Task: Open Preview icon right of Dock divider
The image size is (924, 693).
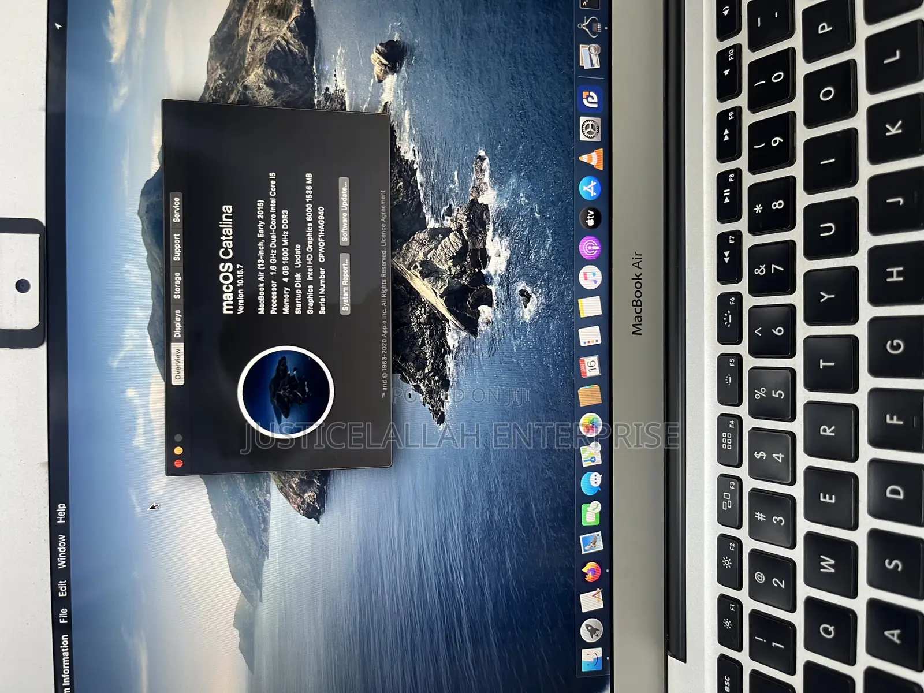Action: (591, 58)
